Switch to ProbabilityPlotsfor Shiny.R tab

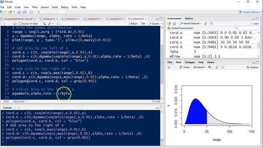click(x=18, y=19)
